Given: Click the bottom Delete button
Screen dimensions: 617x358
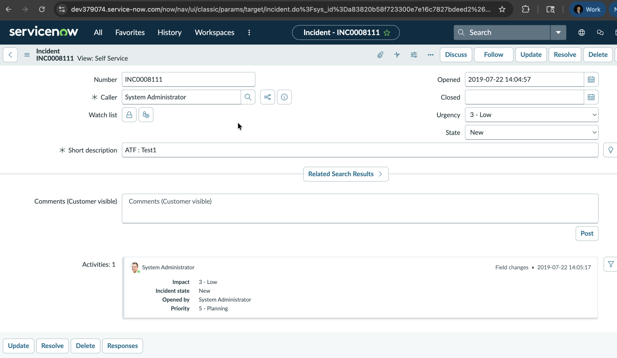Looking at the screenshot, I should point(86,346).
